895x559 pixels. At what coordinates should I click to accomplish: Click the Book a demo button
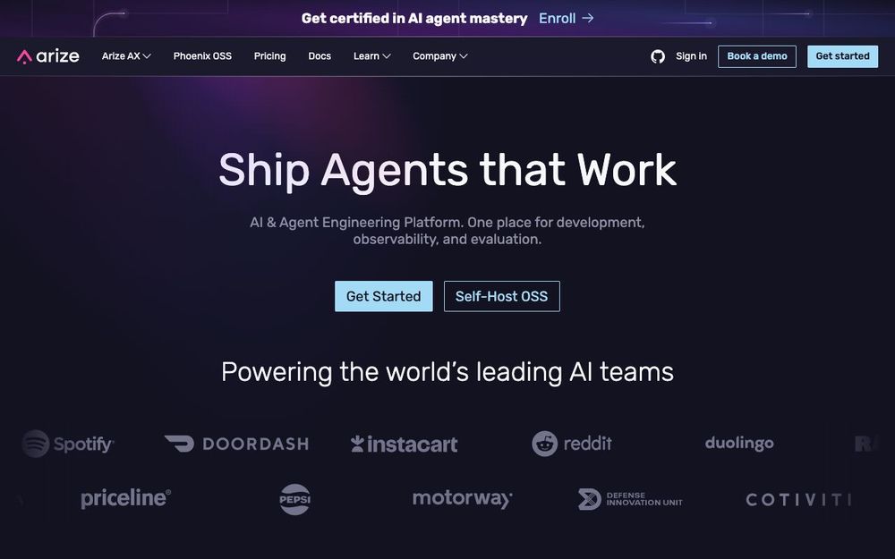point(757,56)
